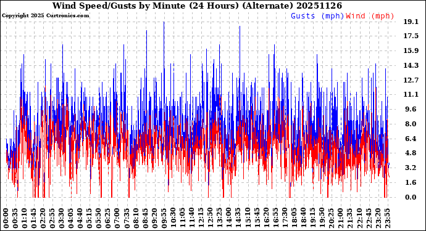This screenshot has width=426, height=231.
Task: Click the 14:00 time axis label
Action: (229, 218)
